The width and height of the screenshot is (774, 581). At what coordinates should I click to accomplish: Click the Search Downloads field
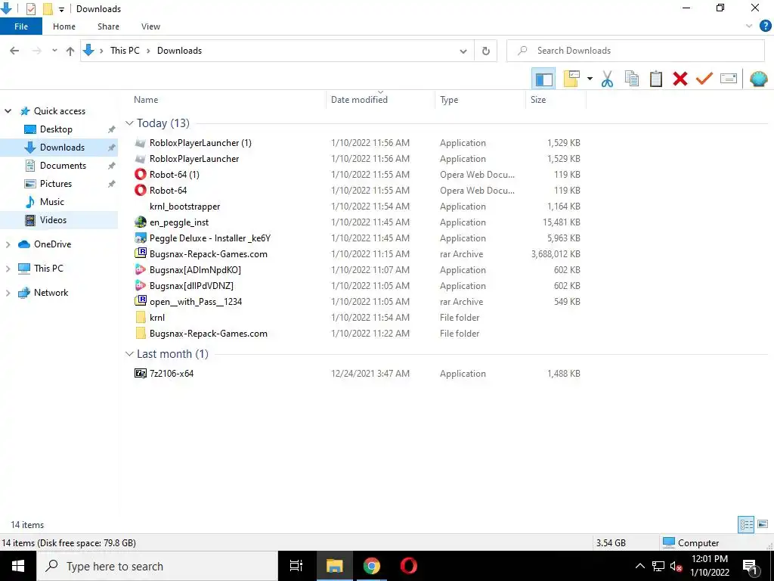636,51
